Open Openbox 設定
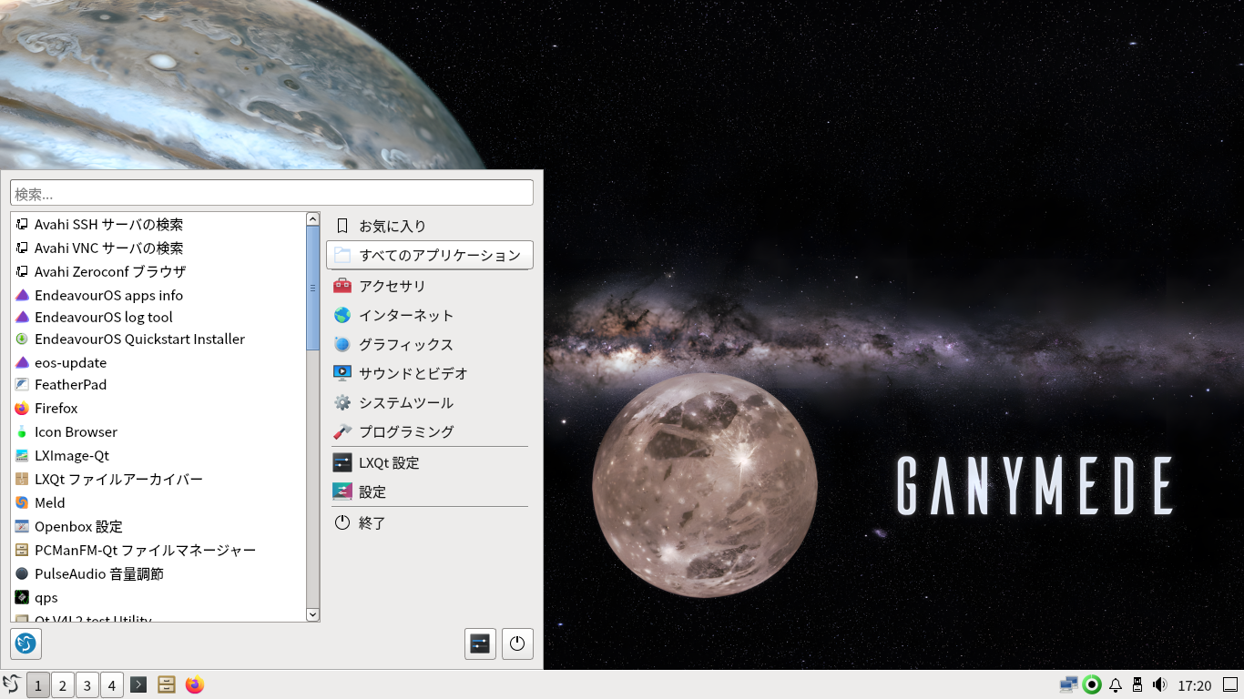Viewport: 1244px width, 699px height. [159, 527]
